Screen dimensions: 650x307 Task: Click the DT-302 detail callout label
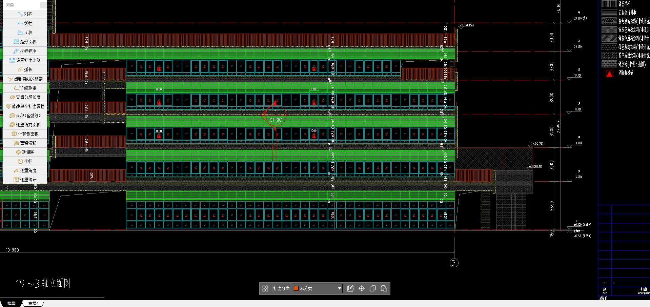click(276, 120)
